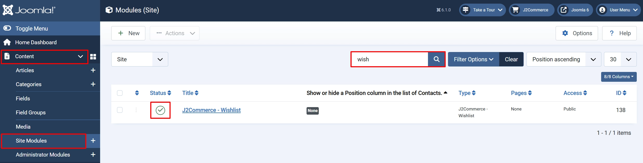This screenshot has width=643, height=163.
Task: Sort by Title column
Action: (x=190, y=93)
